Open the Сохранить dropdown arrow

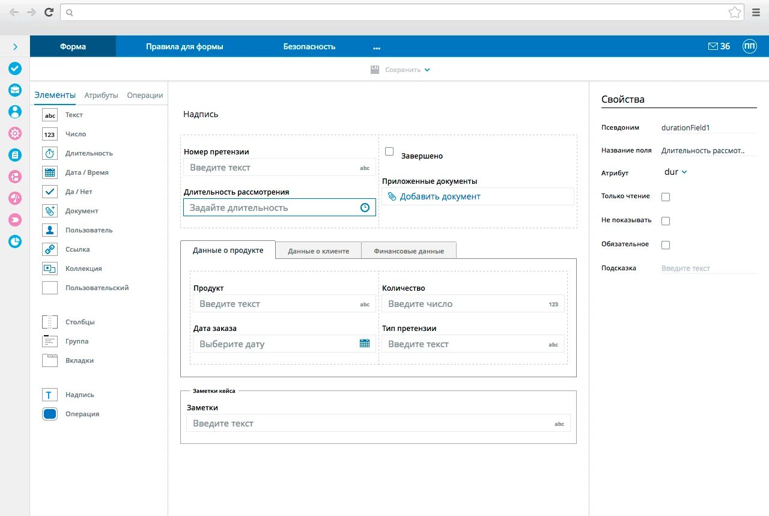427,70
